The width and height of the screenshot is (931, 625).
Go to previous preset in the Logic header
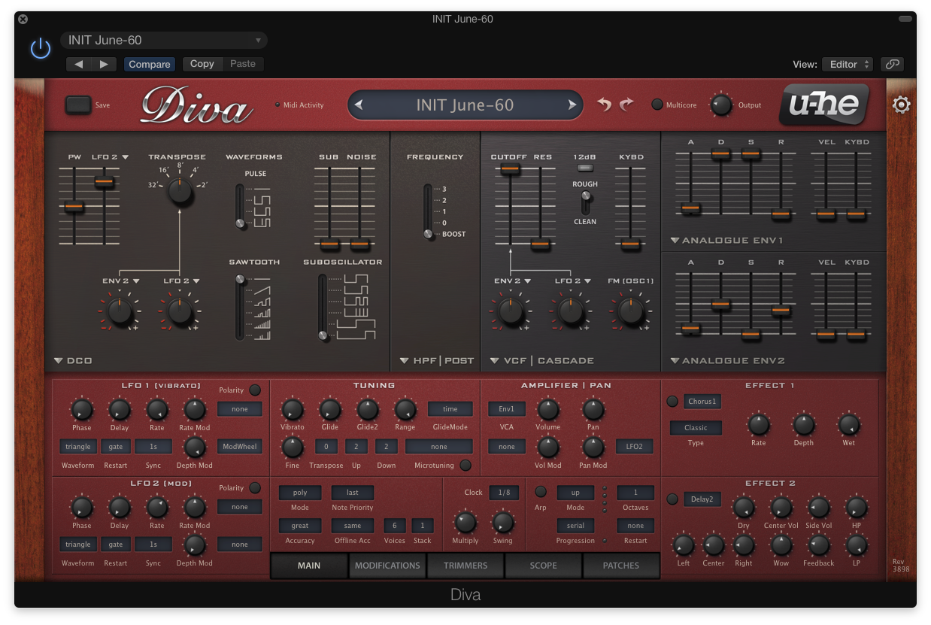(x=79, y=64)
